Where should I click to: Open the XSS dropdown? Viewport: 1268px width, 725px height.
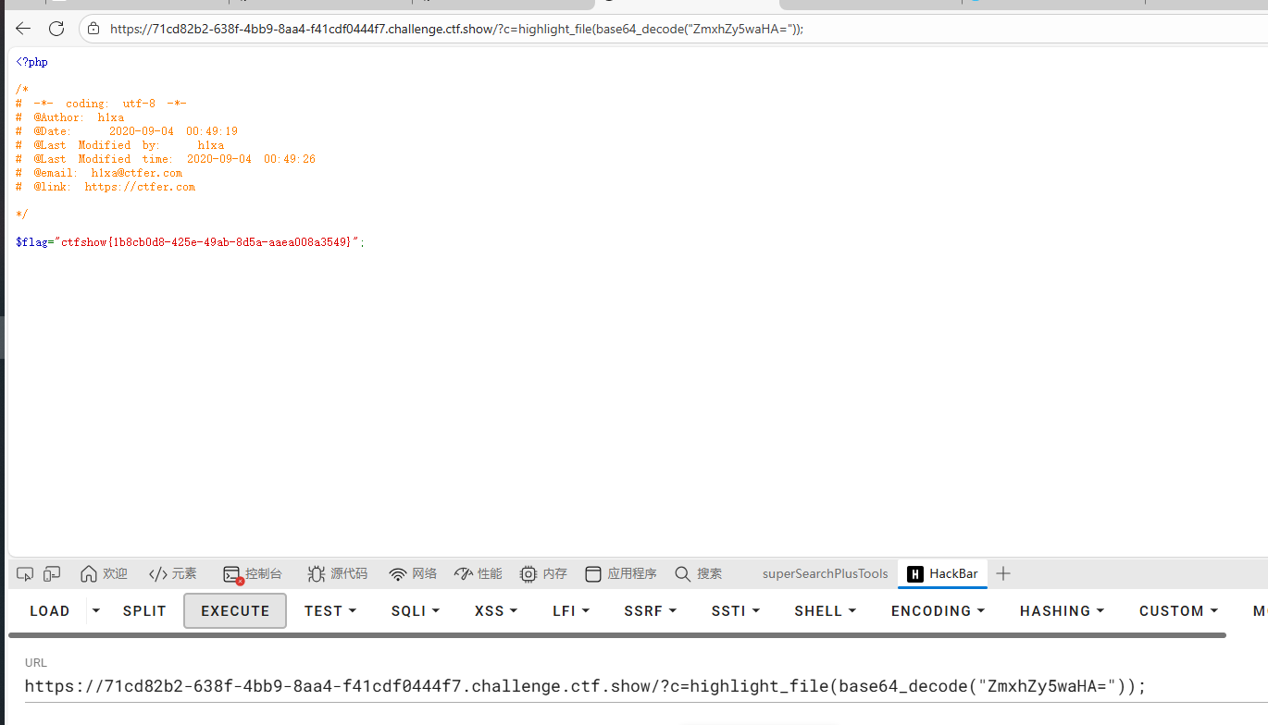(x=496, y=611)
